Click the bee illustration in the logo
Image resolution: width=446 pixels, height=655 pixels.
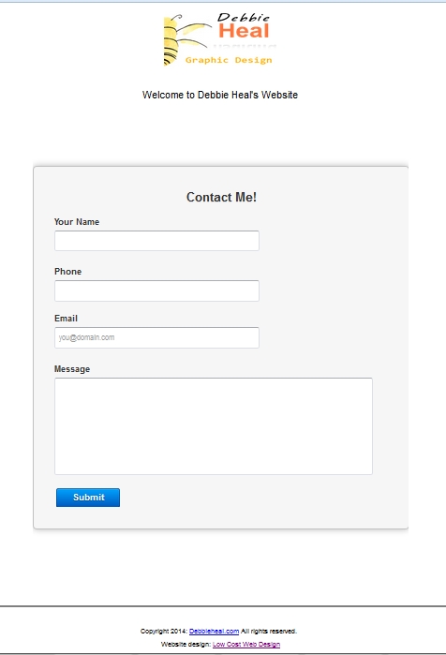[185, 40]
